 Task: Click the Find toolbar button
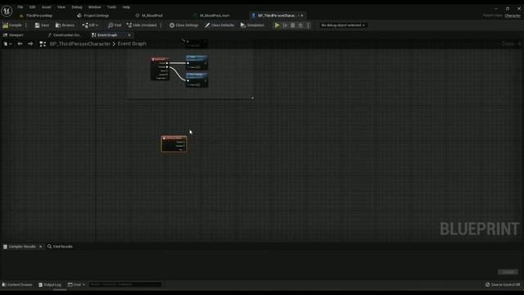click(x=115, y=25)
